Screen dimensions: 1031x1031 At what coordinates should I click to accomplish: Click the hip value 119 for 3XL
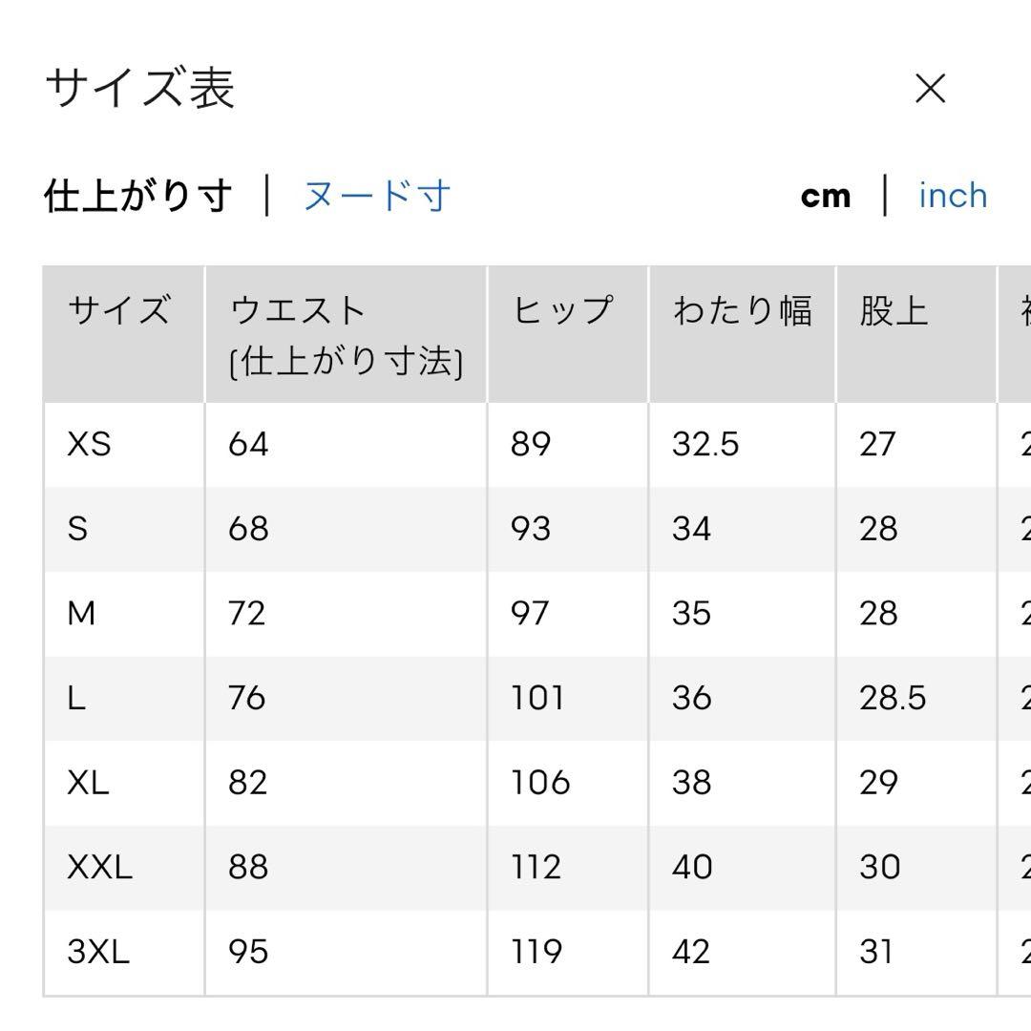pyautogui.click(x=537, y=952)
